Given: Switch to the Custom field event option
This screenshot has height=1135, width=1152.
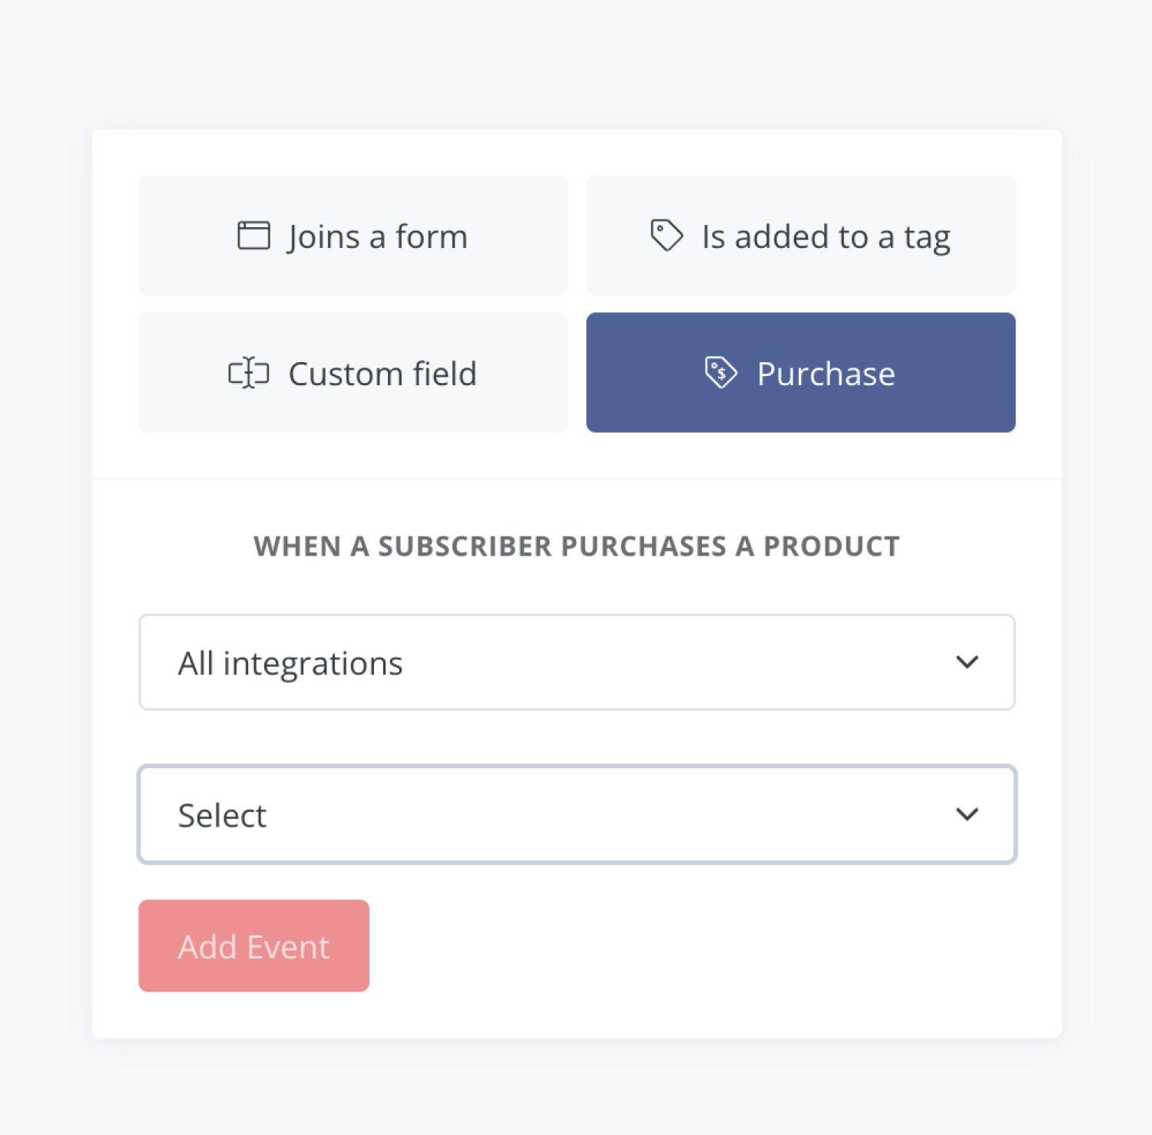Looking at the screenshot, I should (353, 373).
